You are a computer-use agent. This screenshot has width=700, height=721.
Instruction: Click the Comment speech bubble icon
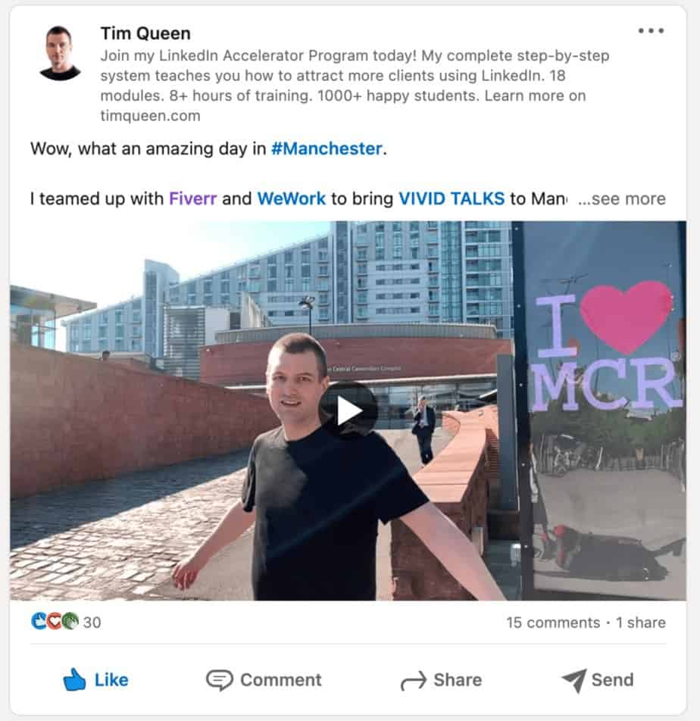click(x=220, y=680)
